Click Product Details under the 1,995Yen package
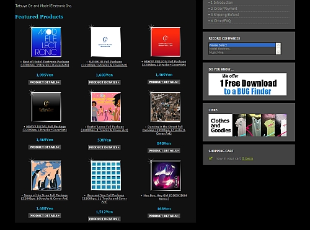This screenshot has width=310, height=230. [x=45, y=82]
